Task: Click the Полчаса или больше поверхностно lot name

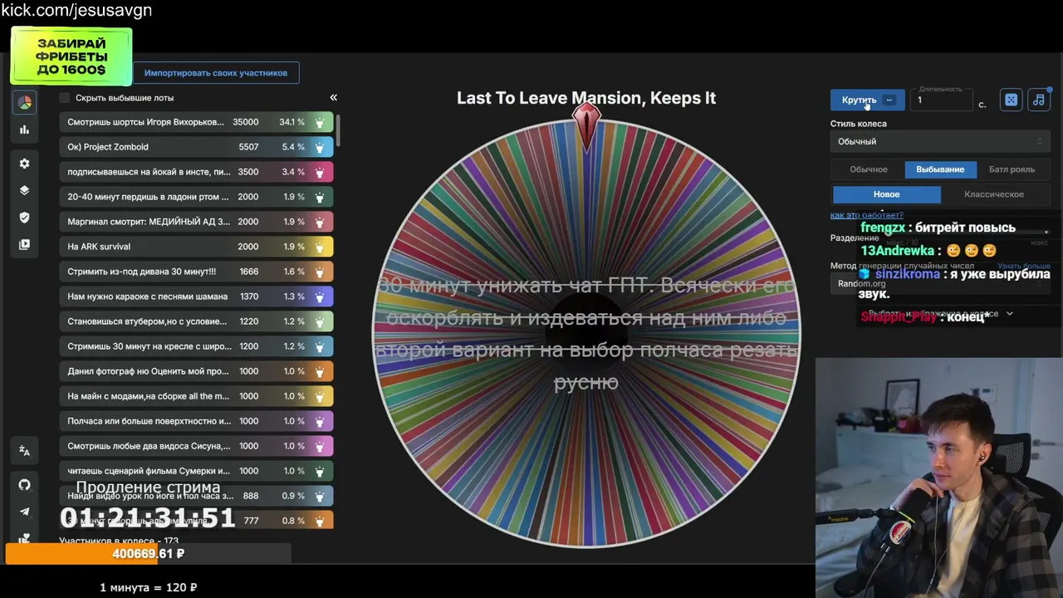Action: point(149,421)
